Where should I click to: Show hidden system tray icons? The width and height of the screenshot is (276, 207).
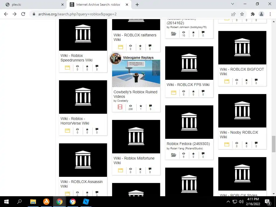tap(228, 202)
